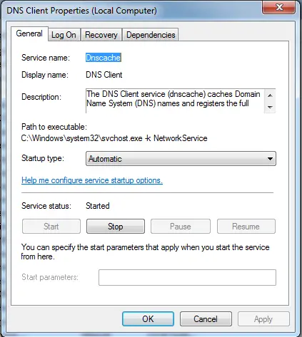This screenshot has height=337, width=302.
Task: Open the Startup type dropdown
Action: tap(181, 159)
